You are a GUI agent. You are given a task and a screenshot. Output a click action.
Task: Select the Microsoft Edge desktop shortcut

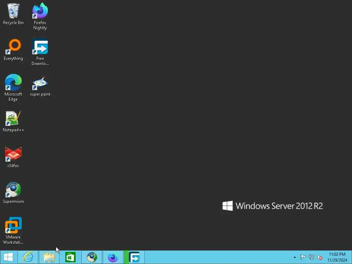tap(13, 88)
